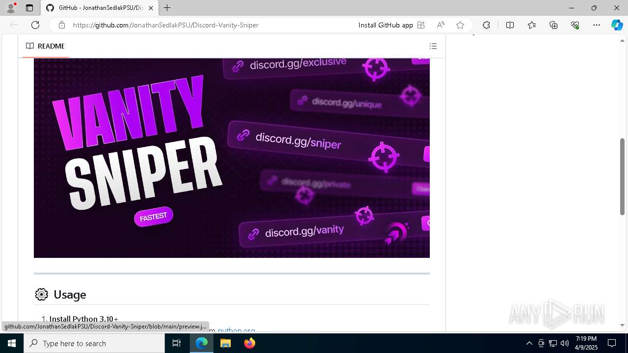This screenshot has width=628, height=353.
Task: Open the Edge profile icon
Action: (11, 8)
